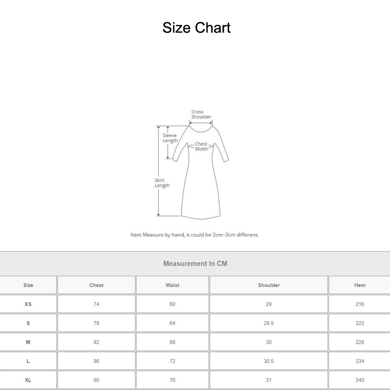The height and width of the screenshot is (390, 390).
Task: Click the M size row label
Action: pyautogui.click(x=28, y=342)
